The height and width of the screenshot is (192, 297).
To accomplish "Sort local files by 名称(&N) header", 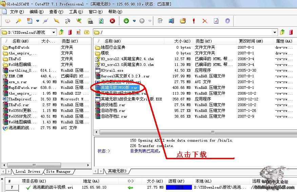I will pyautogui.click(x=20, y=41).
